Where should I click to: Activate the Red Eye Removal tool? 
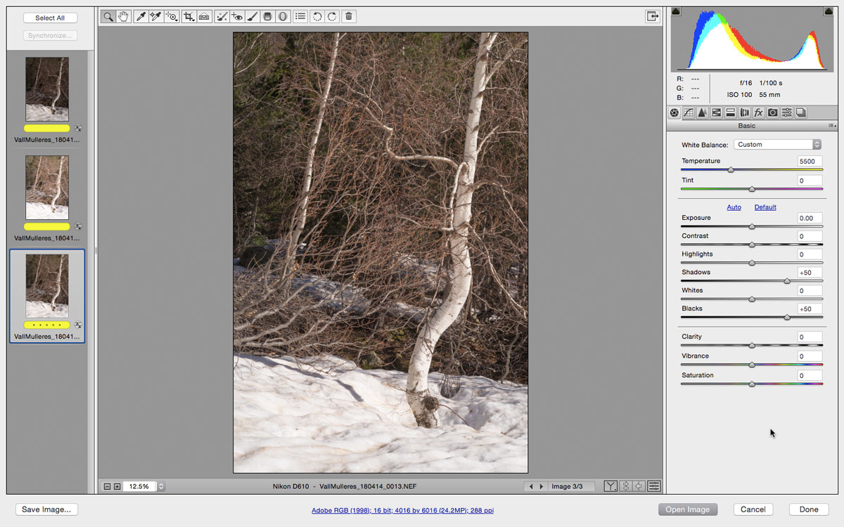tap(237, 16)
